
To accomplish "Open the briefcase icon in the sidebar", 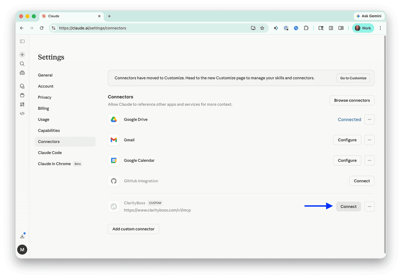I will coord(22,72).
